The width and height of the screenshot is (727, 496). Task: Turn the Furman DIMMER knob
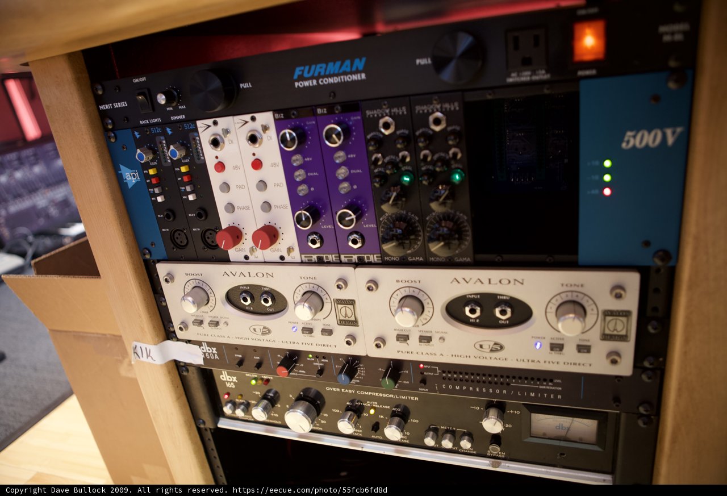(168, 97)
